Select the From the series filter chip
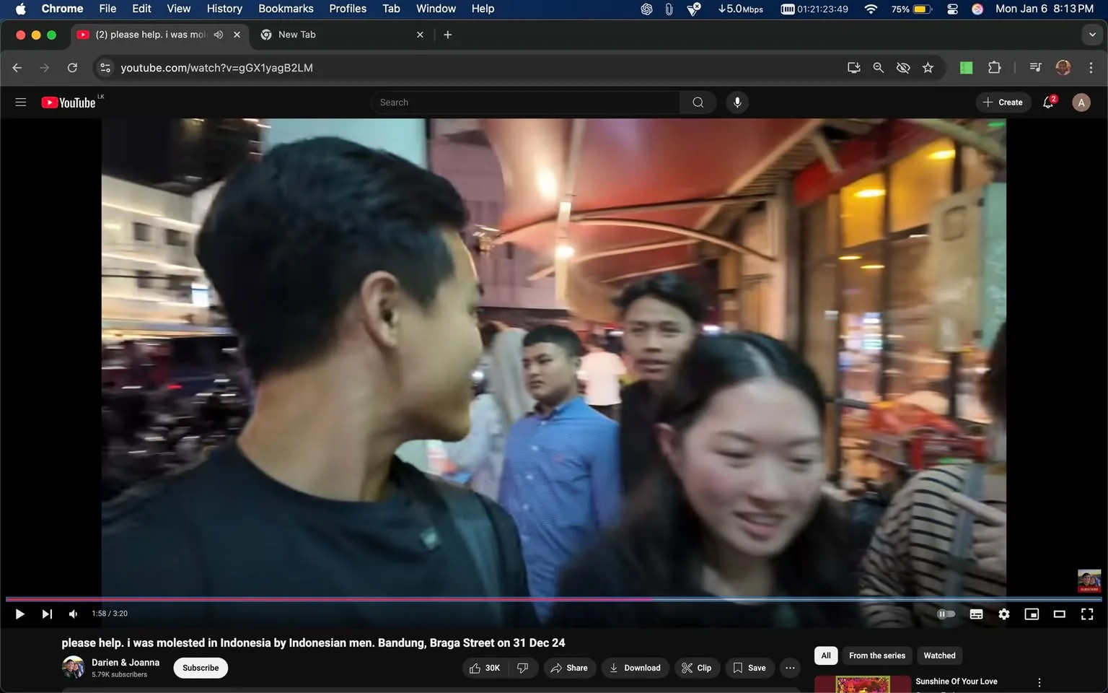This screenshot has width=1108, height=693. 876,655
